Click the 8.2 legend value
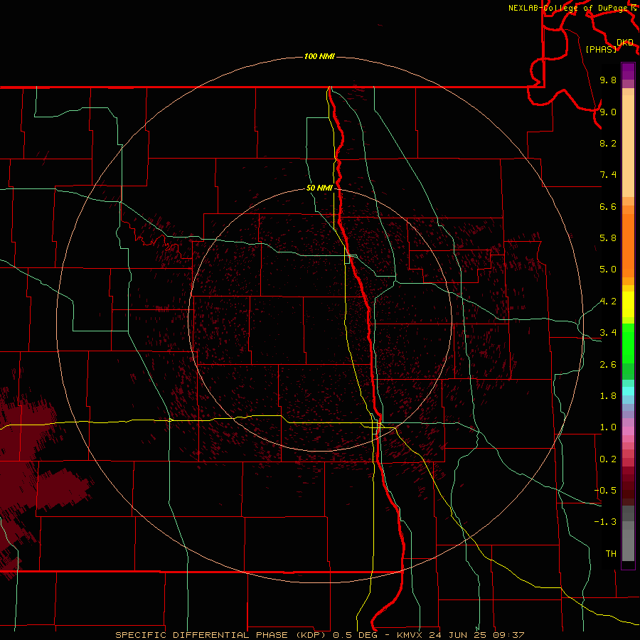 pyautogui.click(x=608, y=143)
